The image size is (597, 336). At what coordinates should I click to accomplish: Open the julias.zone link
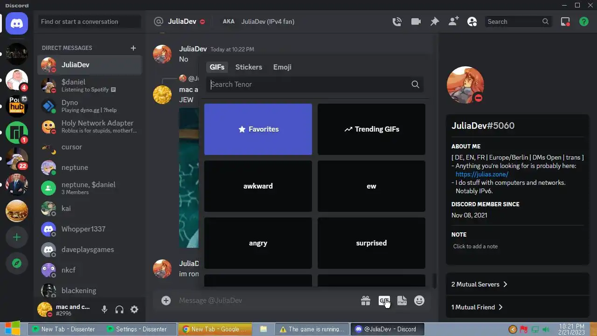click(482, 174)
